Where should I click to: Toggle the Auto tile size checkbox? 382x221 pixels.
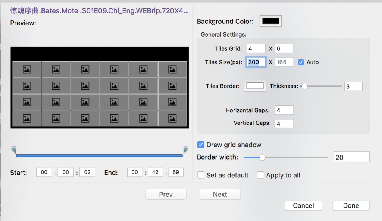301,62
